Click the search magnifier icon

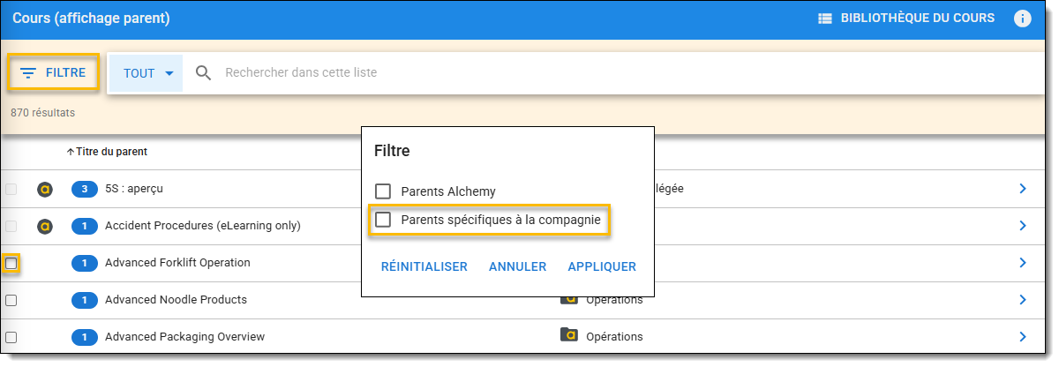click(204, 72)
